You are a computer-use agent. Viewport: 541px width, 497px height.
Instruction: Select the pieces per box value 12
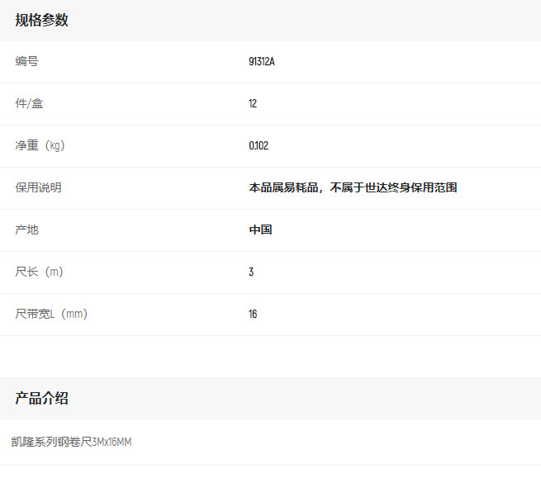253,104
